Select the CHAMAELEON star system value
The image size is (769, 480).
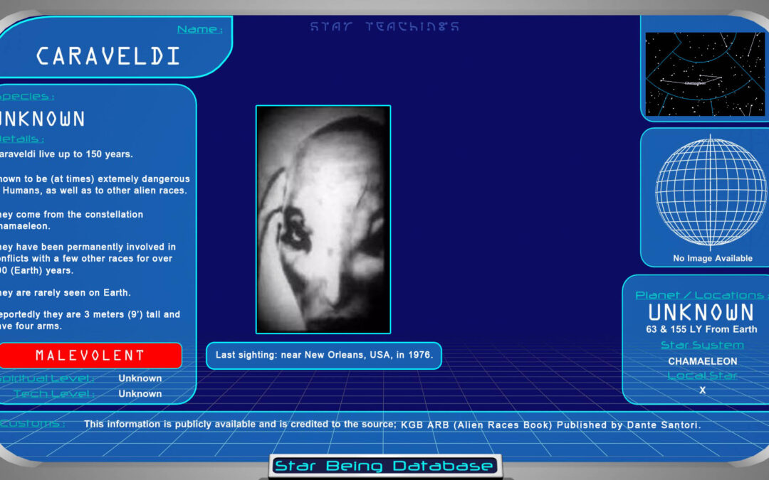(702, 361)
